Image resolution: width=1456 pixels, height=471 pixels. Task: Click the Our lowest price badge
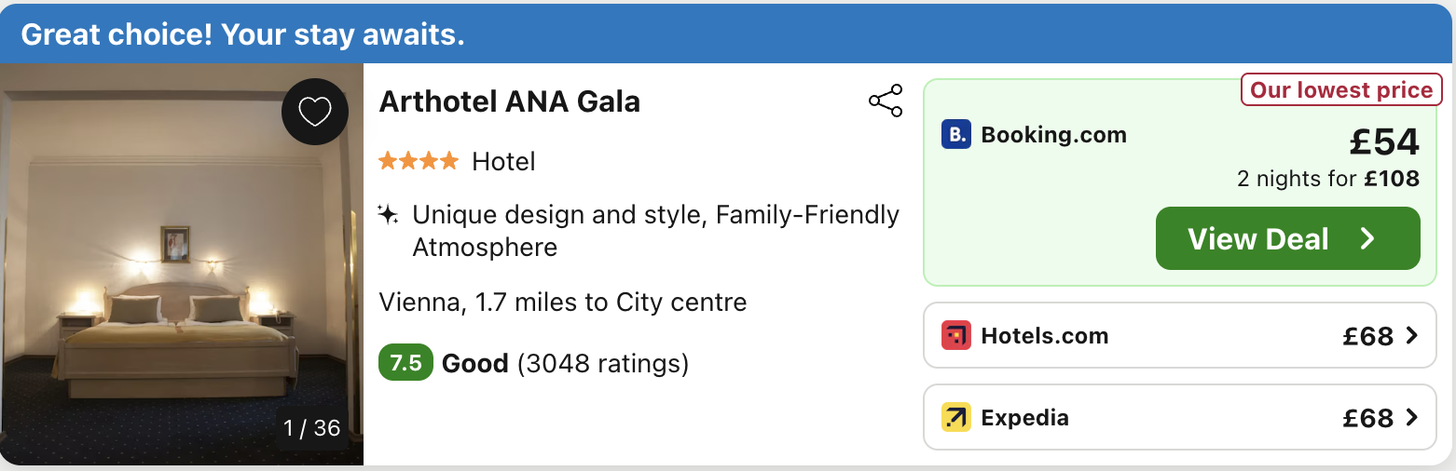(1341, 90)
